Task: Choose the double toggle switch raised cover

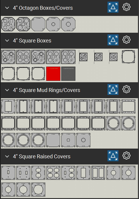Action: click(x=23, y=172)
